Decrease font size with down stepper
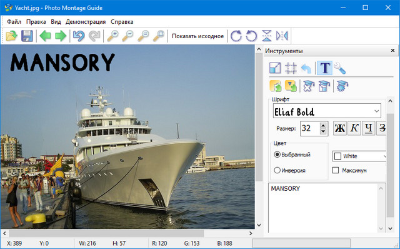The width and height of the screenshot is (400, 249). [323, 131]
